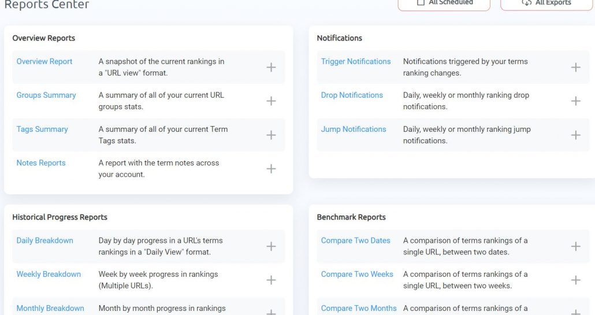Click the calendar icon in All Scheduled

click(x=421, y=3)
